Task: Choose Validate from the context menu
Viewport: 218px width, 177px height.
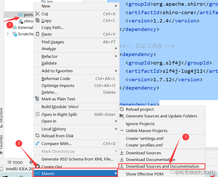Action: click(76, 63)
